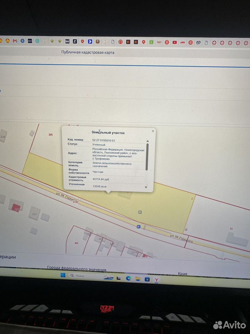Click area value 13548 кв.м
250x334 pixels.
pyautogui.click(x=100, y=186)
